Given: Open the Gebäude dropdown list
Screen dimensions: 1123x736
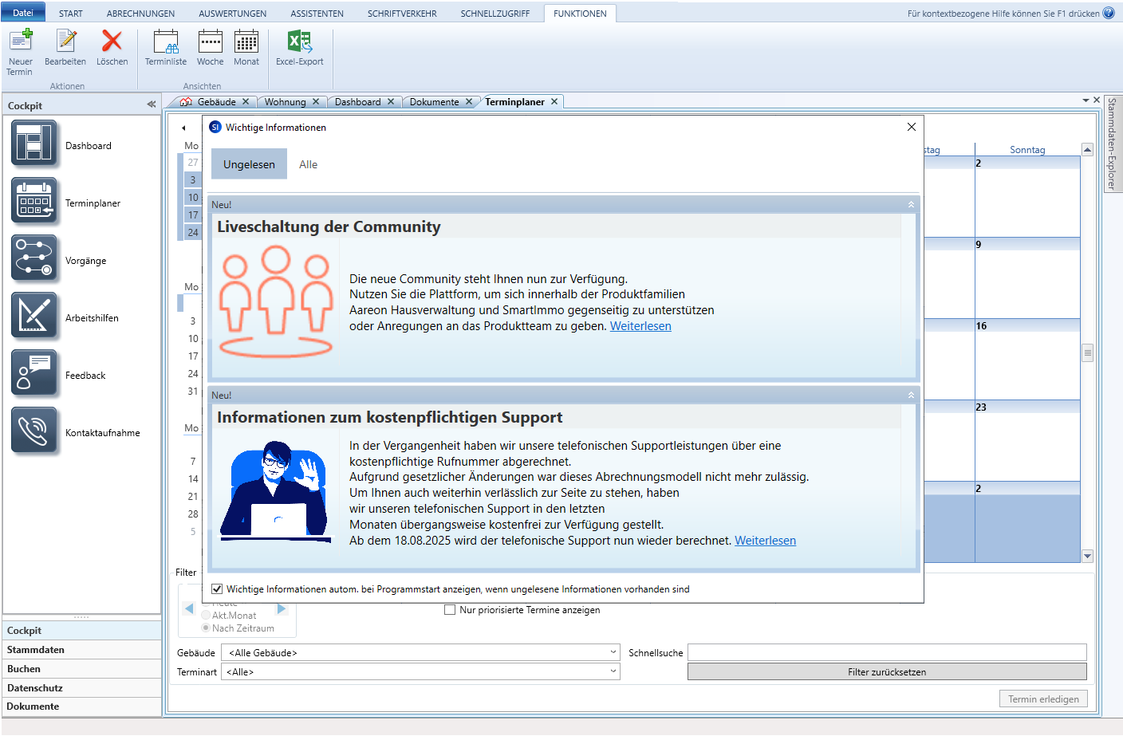Looking at the screenshot, I should tap(613, 652).
